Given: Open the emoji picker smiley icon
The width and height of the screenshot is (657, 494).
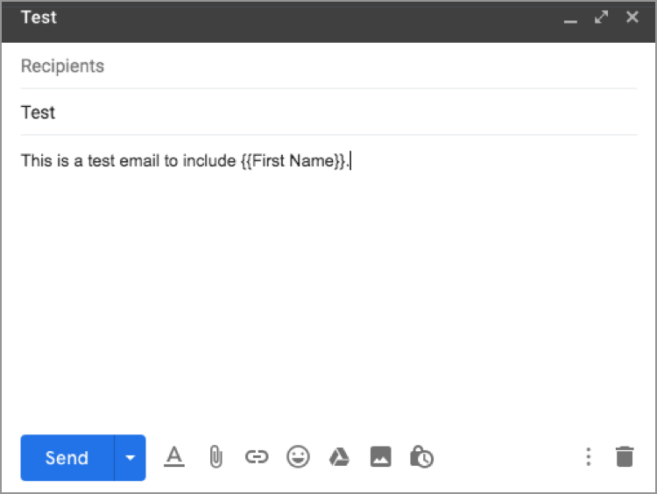Looking at the screenshot, I should click(x=298, y=457).
